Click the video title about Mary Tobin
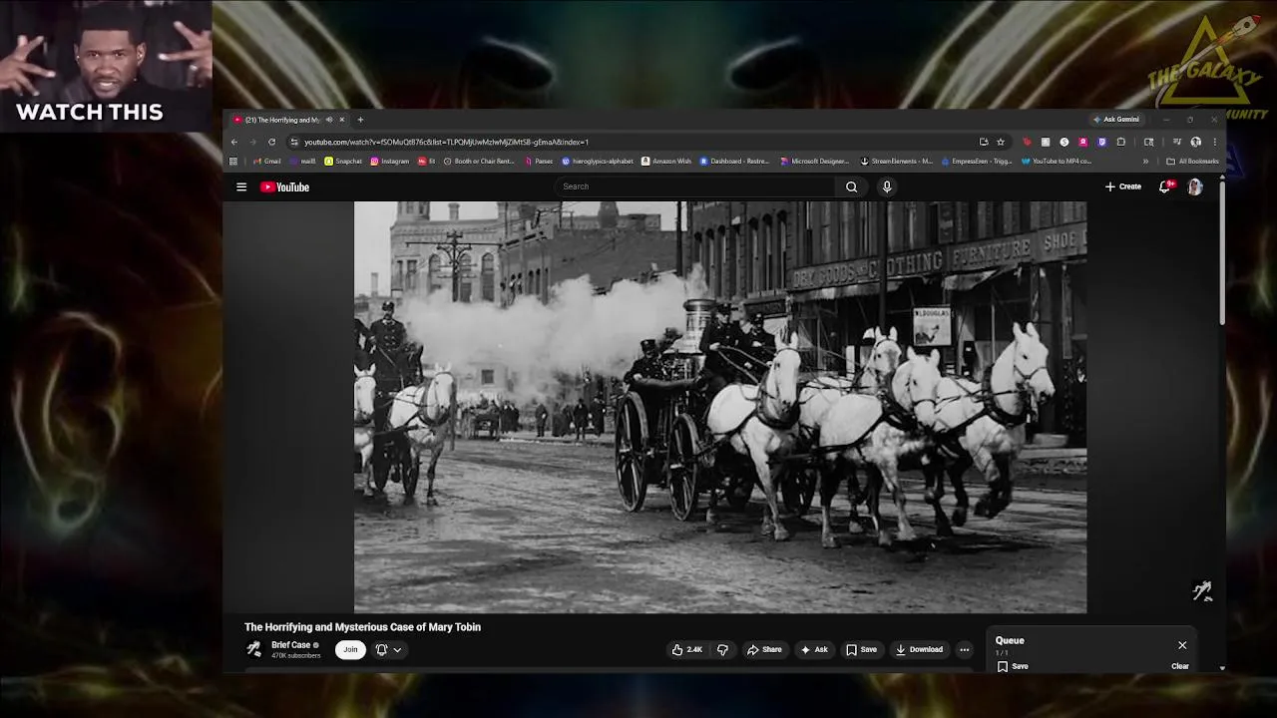Viewport: 1277px width, 718px height. click(x=362, y=626)
